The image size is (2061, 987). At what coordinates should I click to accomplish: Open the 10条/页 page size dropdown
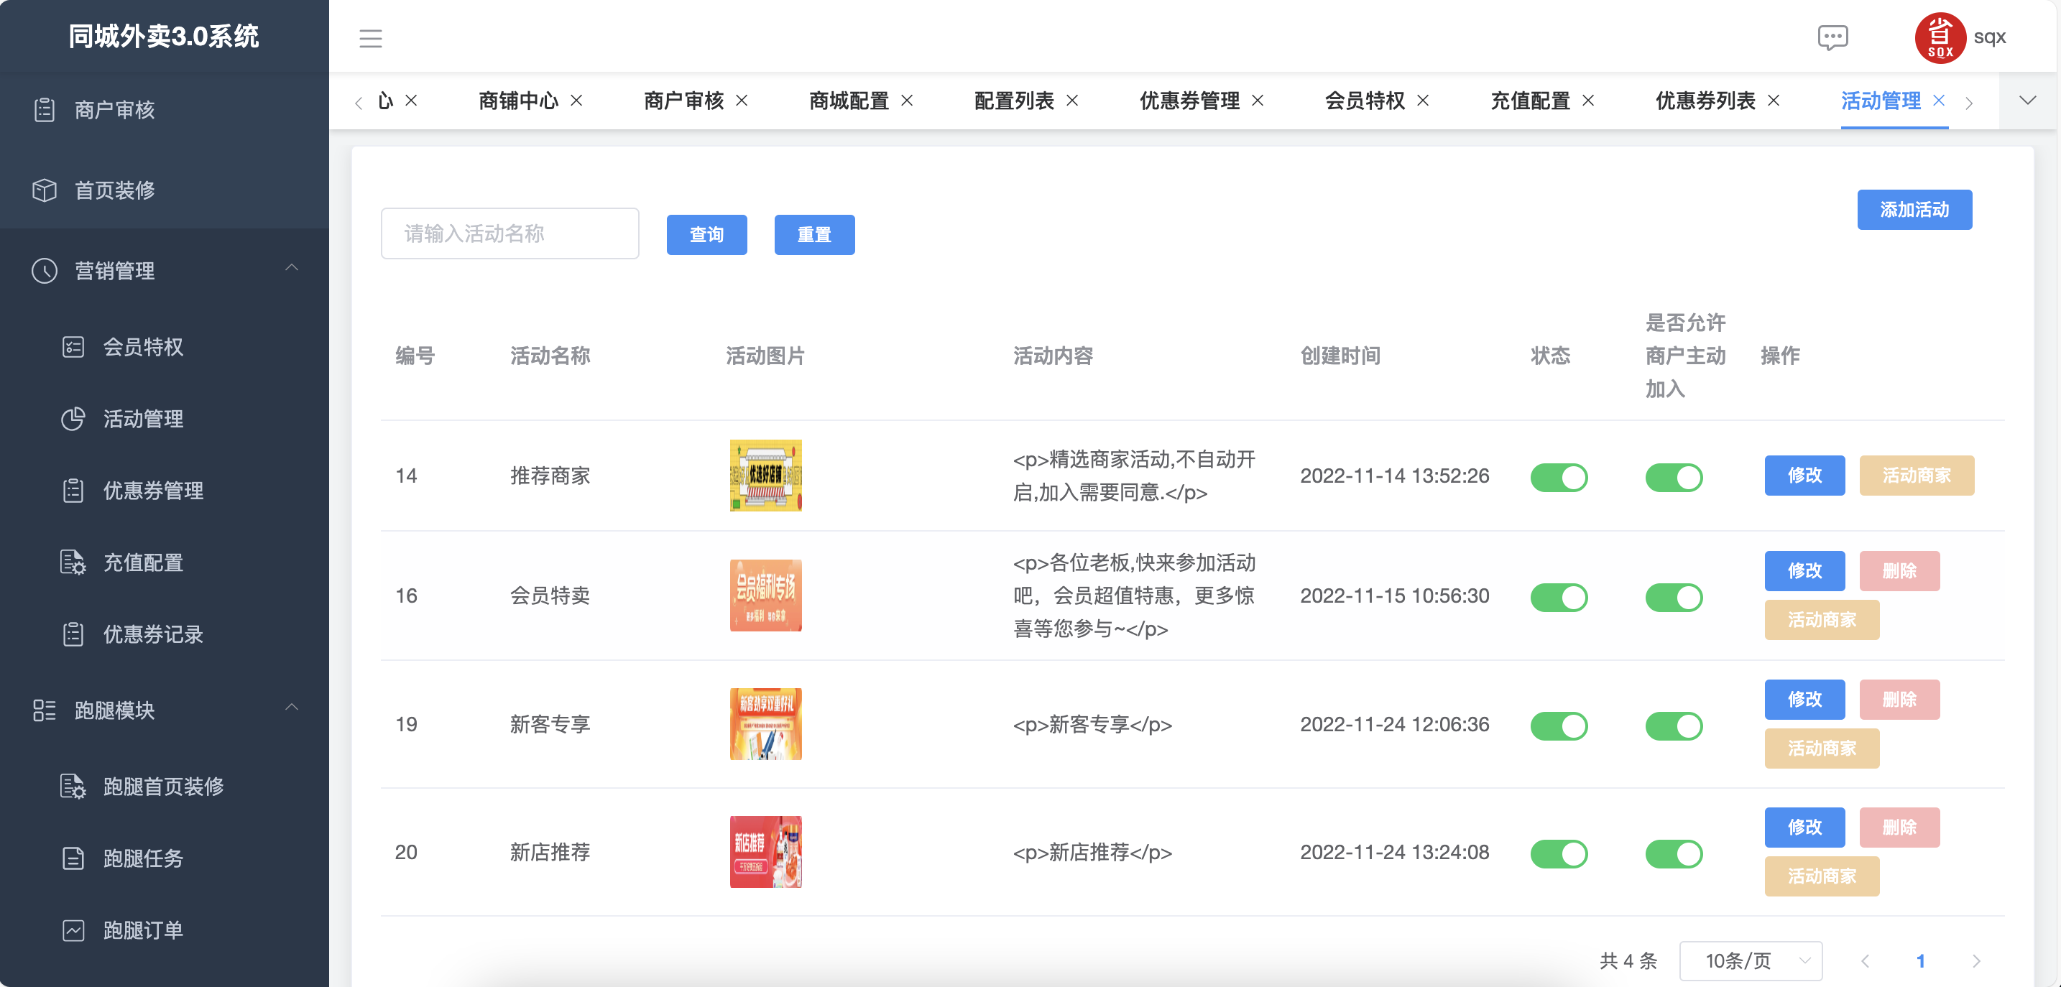[1751, 960]
